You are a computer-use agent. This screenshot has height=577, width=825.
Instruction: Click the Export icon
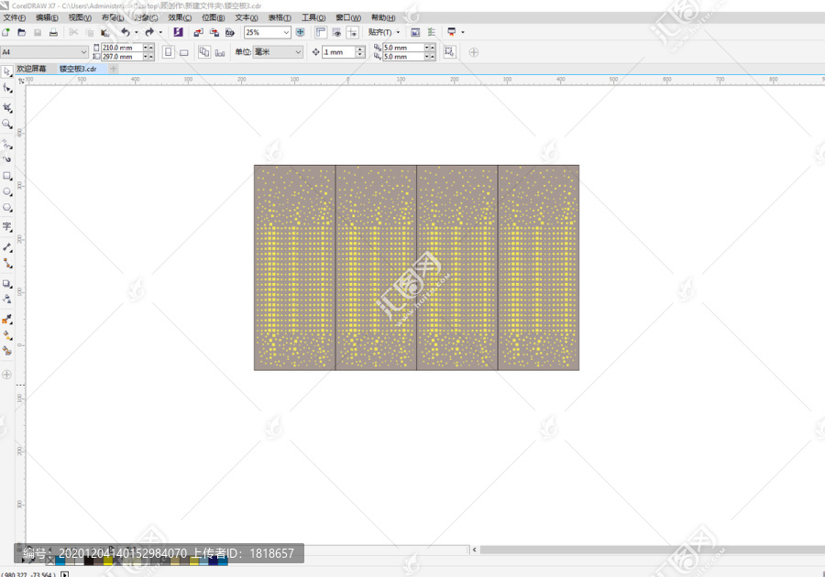(214, 32)
